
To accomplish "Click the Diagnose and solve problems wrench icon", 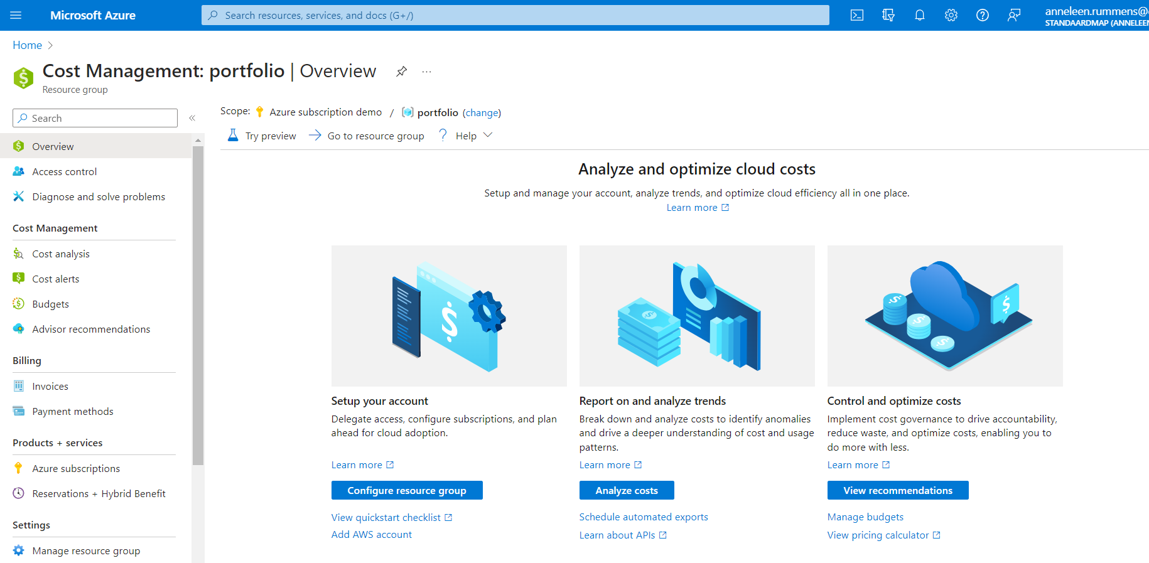I will 19,196.
